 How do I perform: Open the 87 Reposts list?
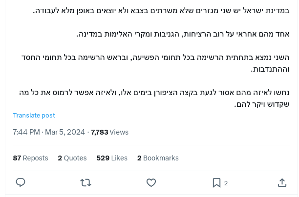pos(30,158)
